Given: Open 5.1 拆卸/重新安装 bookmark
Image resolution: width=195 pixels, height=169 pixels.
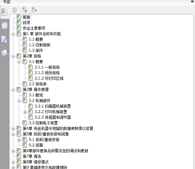Looking at the screenshot, I should (x=44, y=140).
